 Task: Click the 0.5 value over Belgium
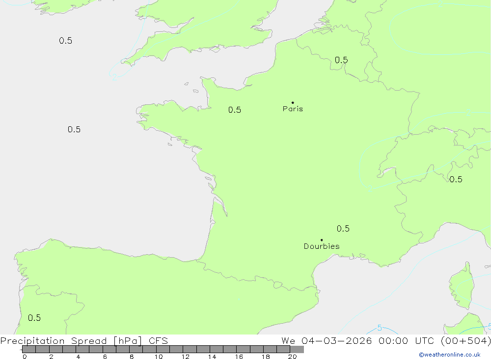341,60
